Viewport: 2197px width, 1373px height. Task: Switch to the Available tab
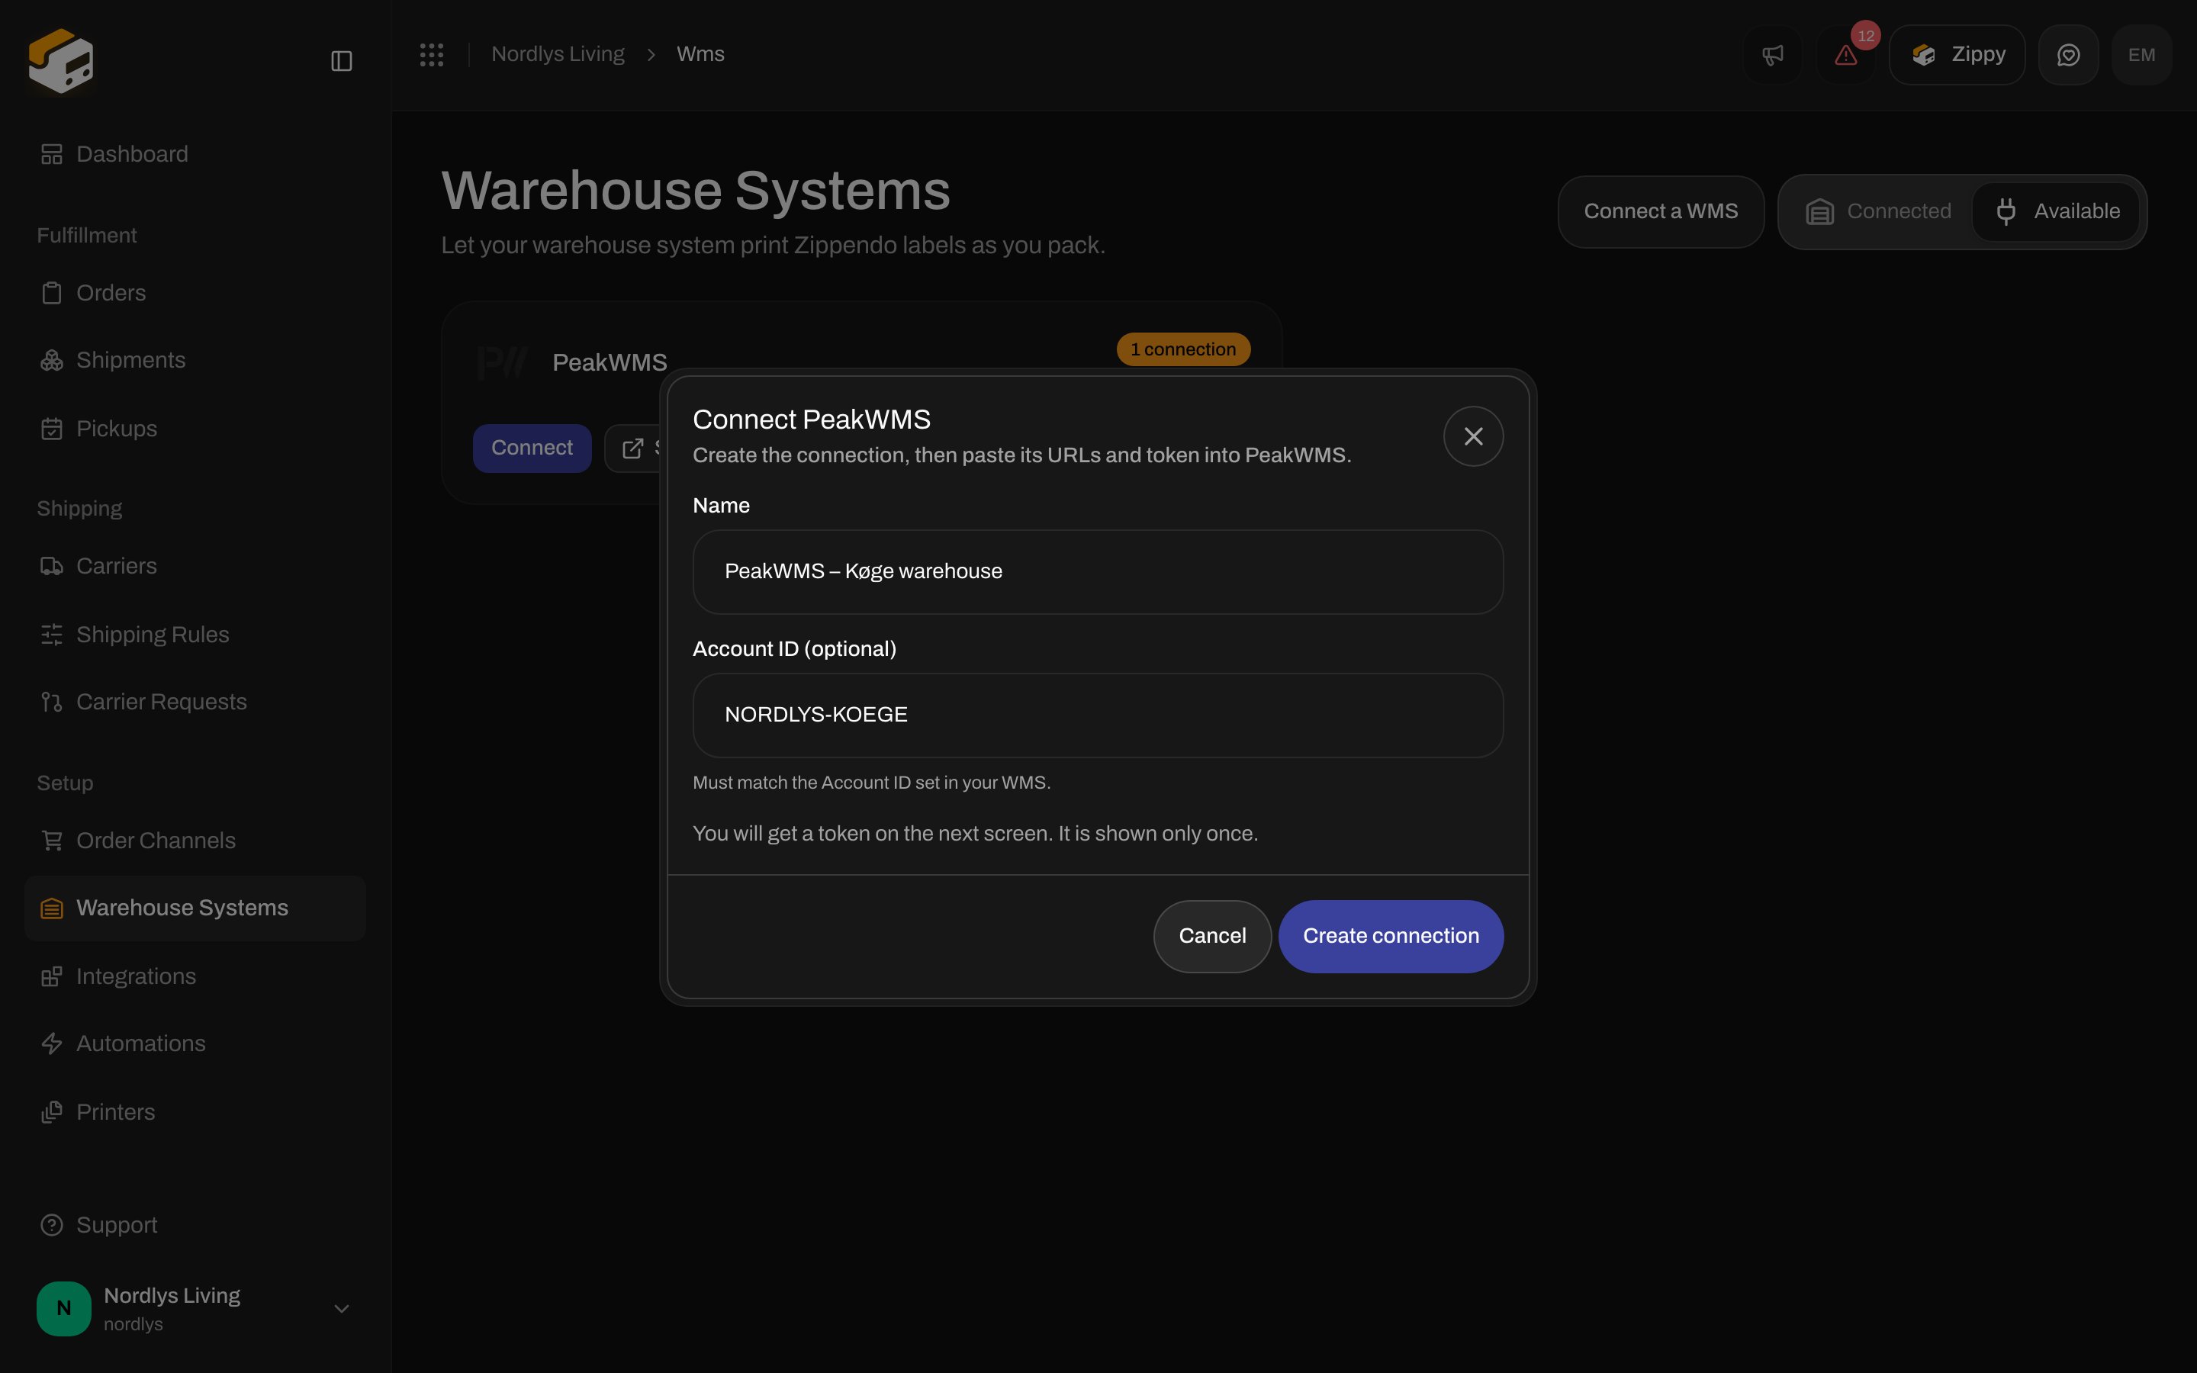tap(2057, 211)
